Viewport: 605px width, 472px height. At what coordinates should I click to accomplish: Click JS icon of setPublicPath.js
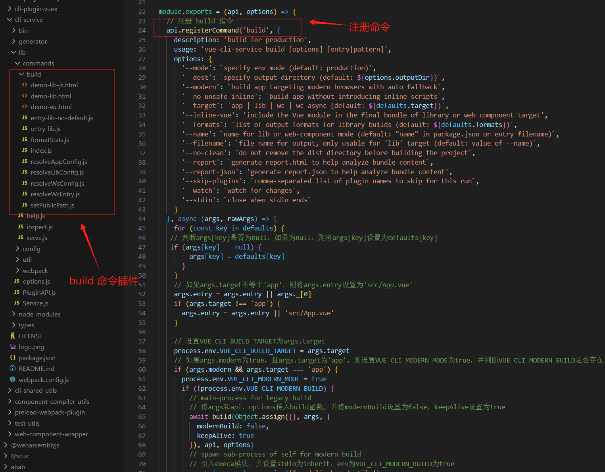tap(25, 205)
